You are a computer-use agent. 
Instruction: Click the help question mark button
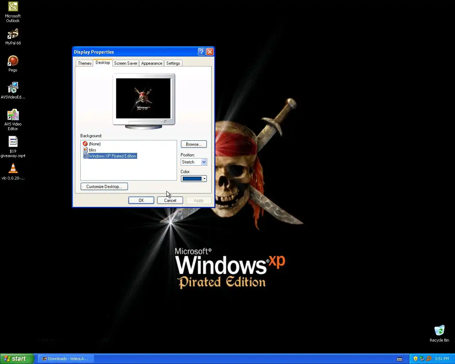click(x=202, y=52)
